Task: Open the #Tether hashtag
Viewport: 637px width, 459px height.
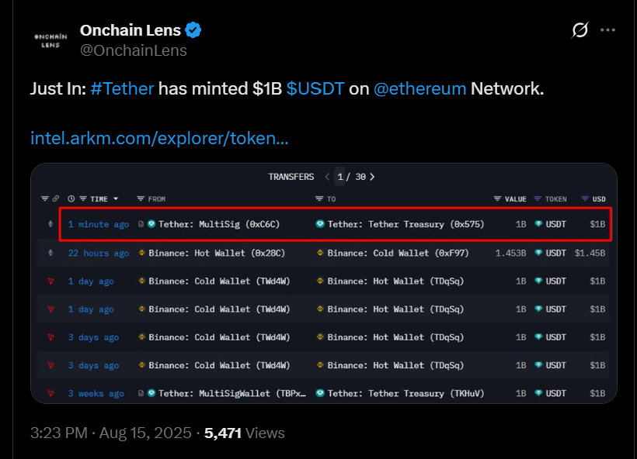Action: click(122, 88)
